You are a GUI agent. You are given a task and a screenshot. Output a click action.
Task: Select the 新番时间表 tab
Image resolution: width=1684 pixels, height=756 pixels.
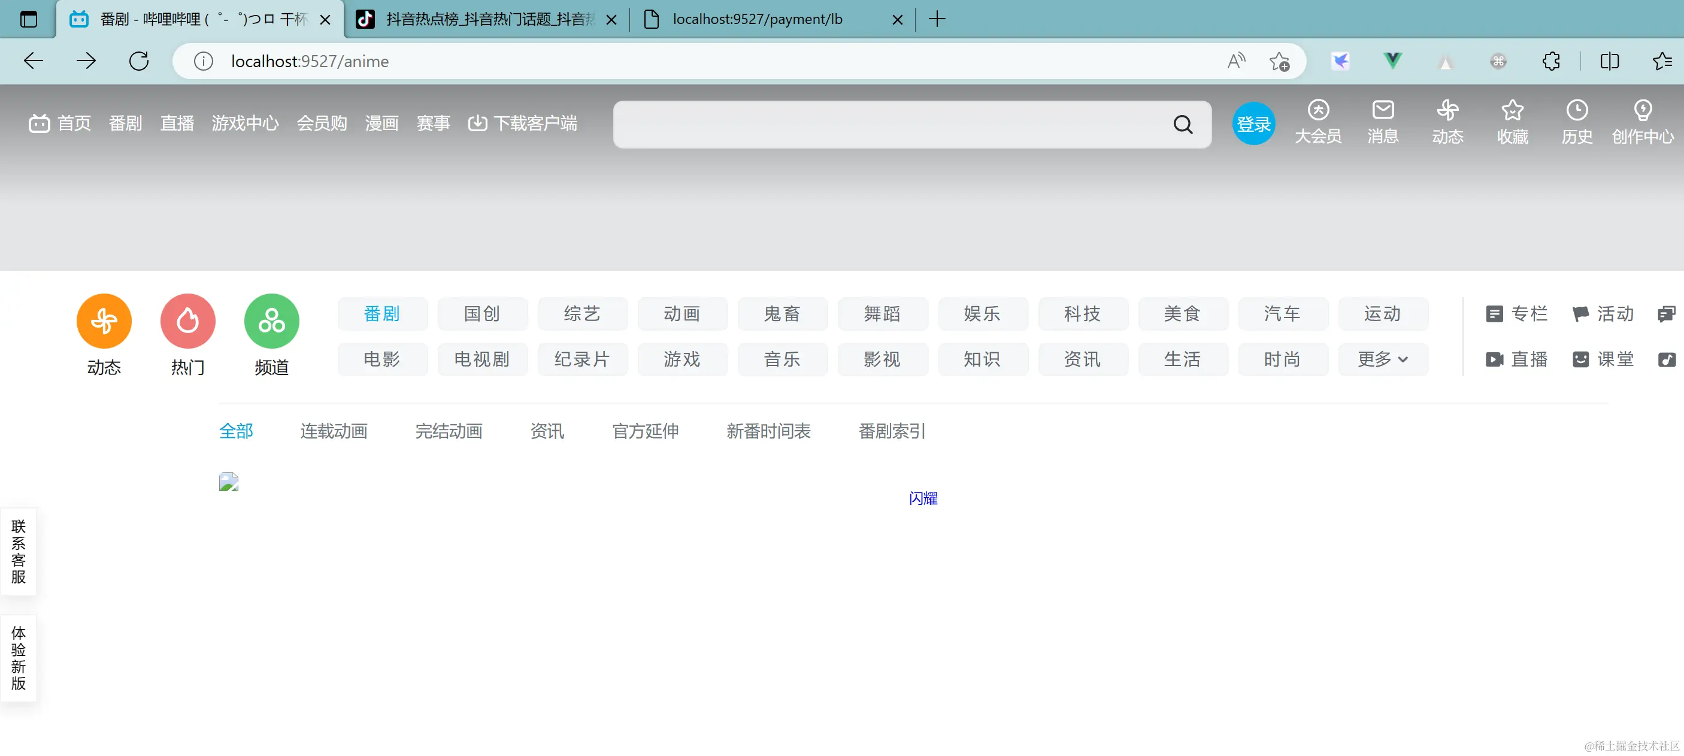coord(768,431)
